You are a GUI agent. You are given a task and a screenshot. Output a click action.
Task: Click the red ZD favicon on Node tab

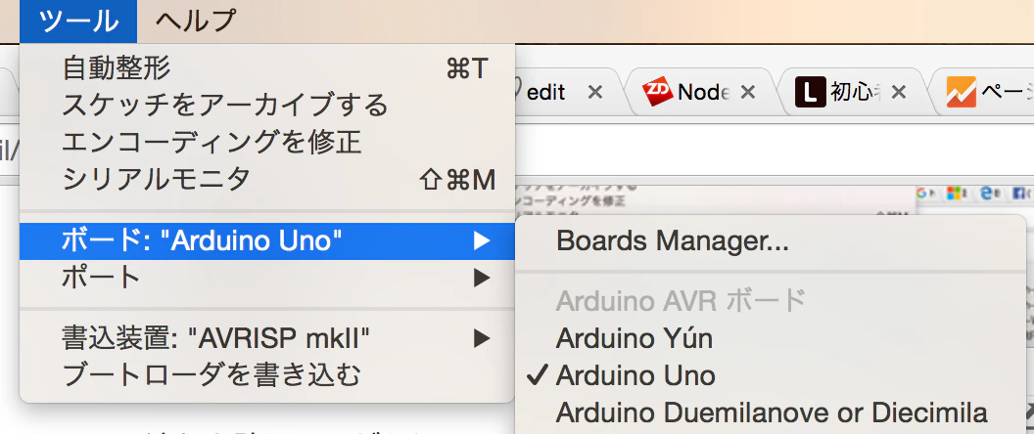(658, 93)
